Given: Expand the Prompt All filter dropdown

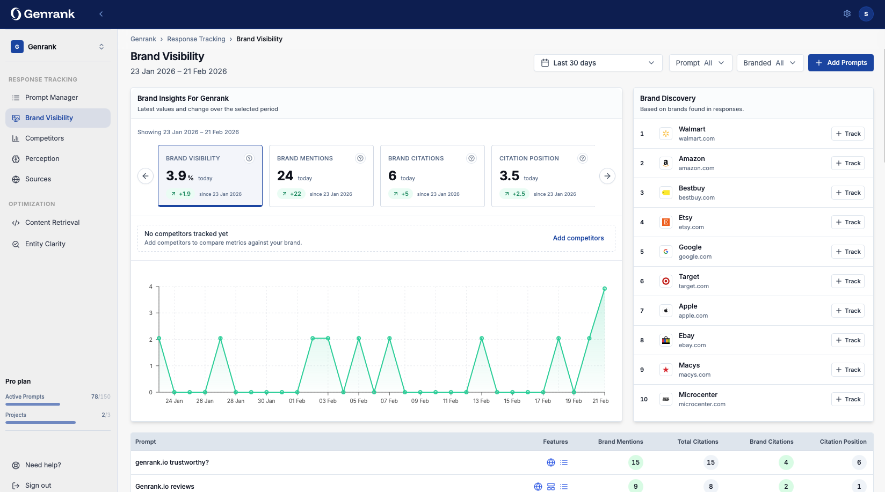Looking at the screenshot, I should (x=700, y=63).
